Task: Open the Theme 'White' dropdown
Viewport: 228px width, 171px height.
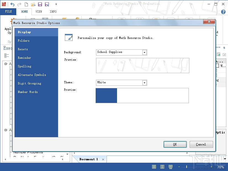Action: click(145, 82)
